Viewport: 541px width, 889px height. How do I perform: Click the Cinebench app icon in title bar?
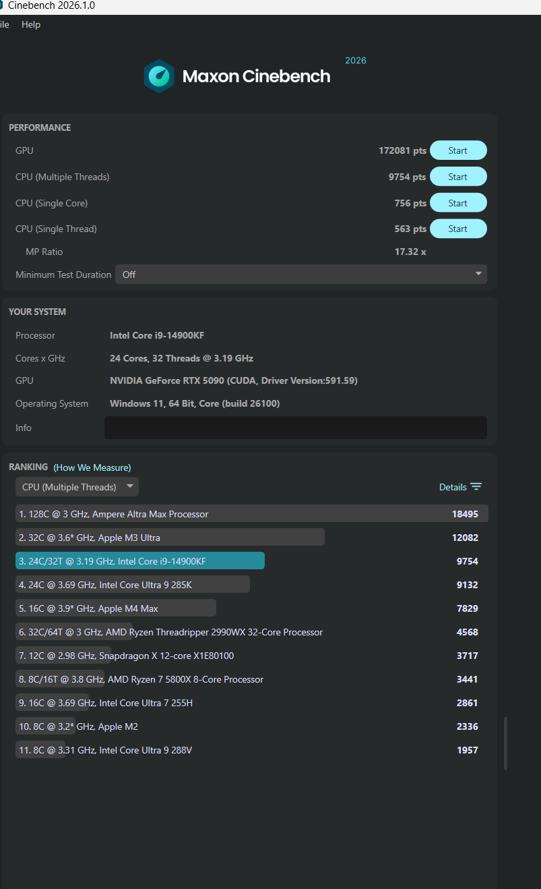[2, 5]
